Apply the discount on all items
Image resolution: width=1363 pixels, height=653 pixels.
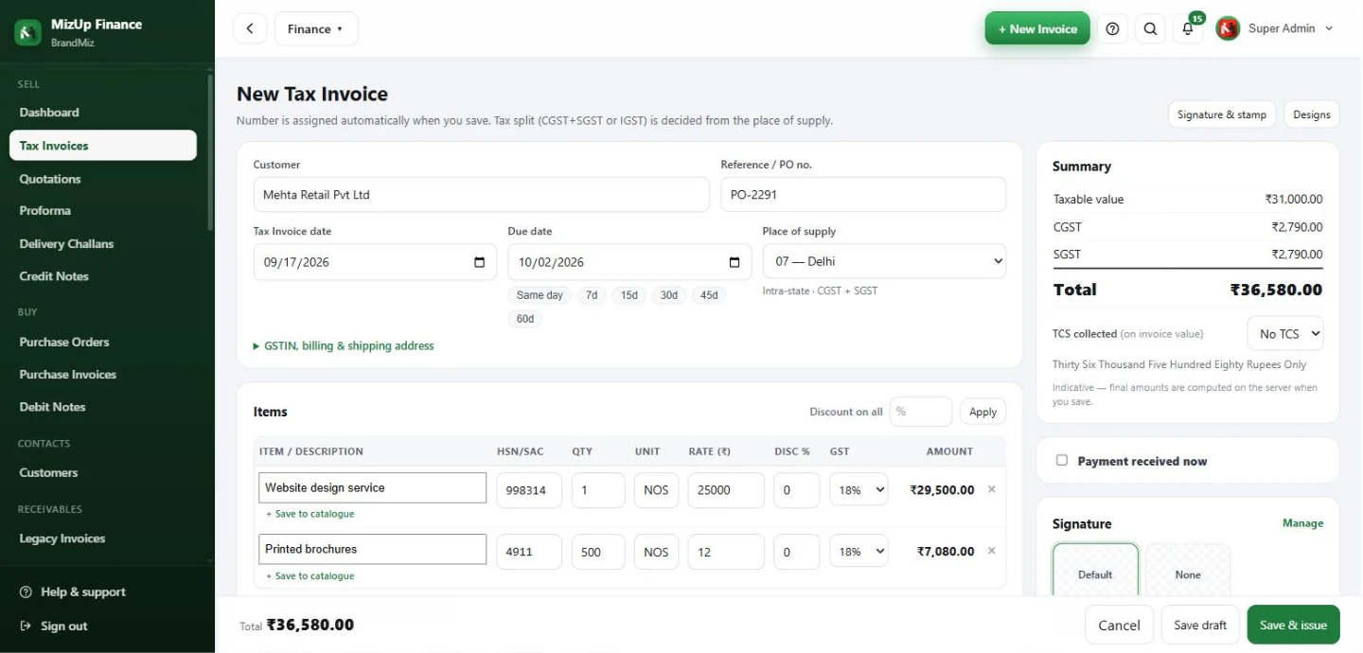[x=982, y=412]
